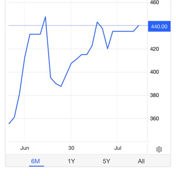Show All time range data
The image size is (176, 176).
pyautogui.click(x=141, y=161)
